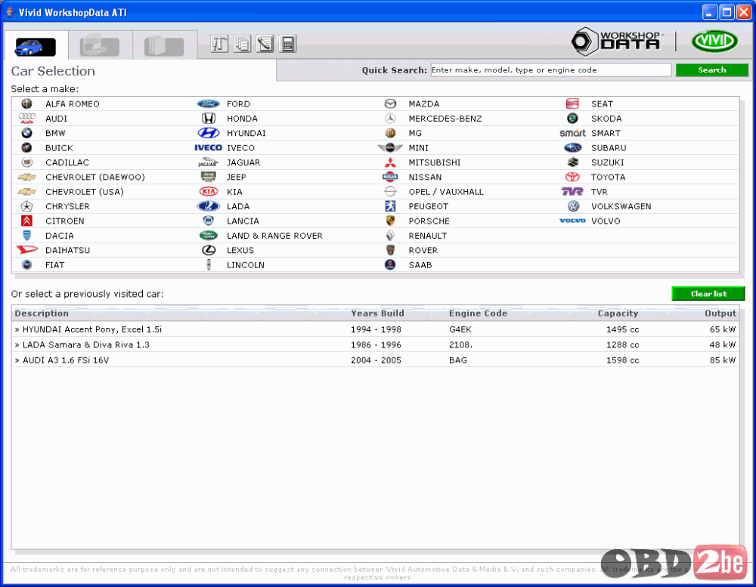Screen dimensions: 756x587
Task: Select the Subaru stars logo
Action: pyautogui.click(x=572, y=147)
